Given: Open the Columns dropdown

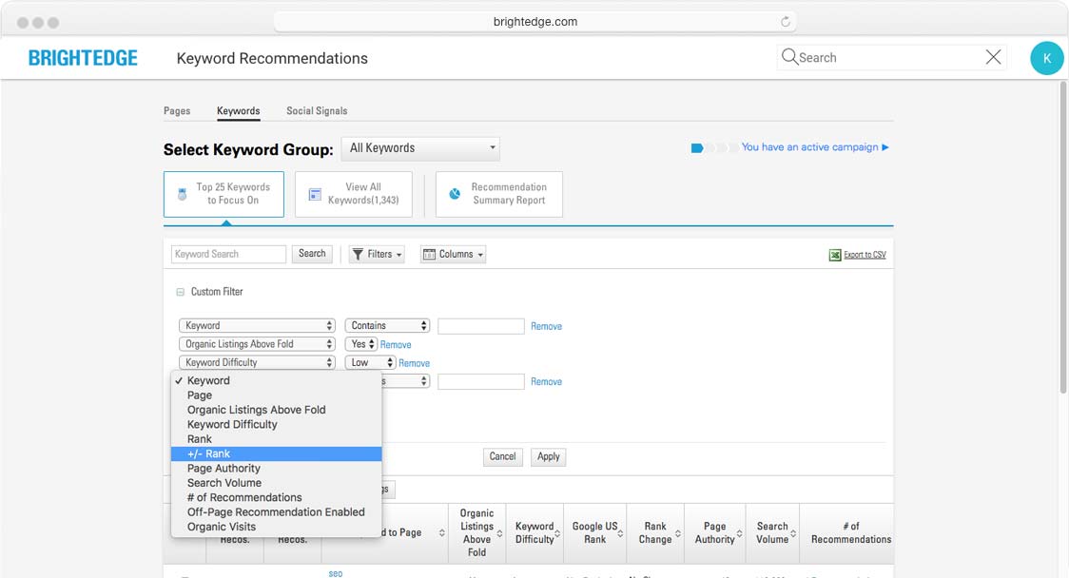Looking at the screenshot, I should 453,254.
